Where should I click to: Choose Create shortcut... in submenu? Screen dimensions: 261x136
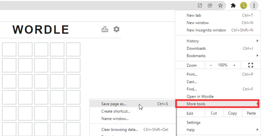(132, 111)
